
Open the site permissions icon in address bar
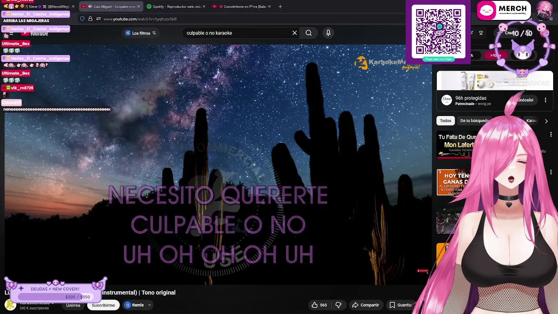pos(99,19)
